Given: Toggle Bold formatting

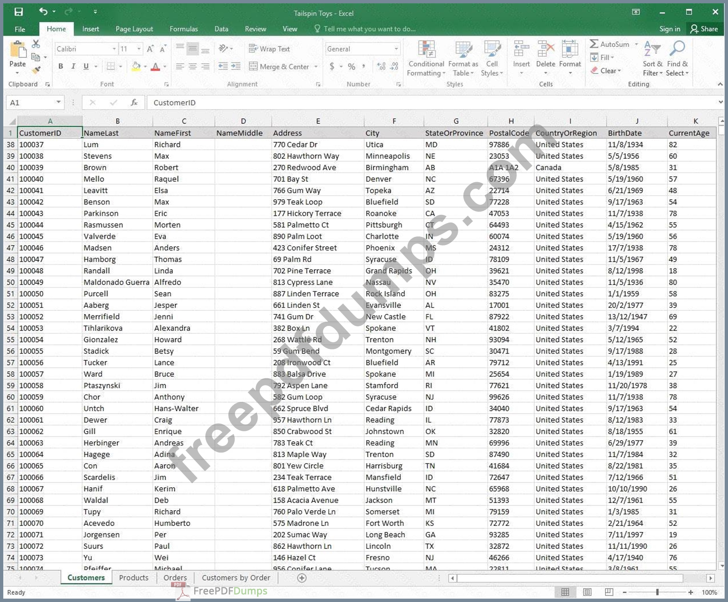Looking at the screenshot, I should point(60,66).
